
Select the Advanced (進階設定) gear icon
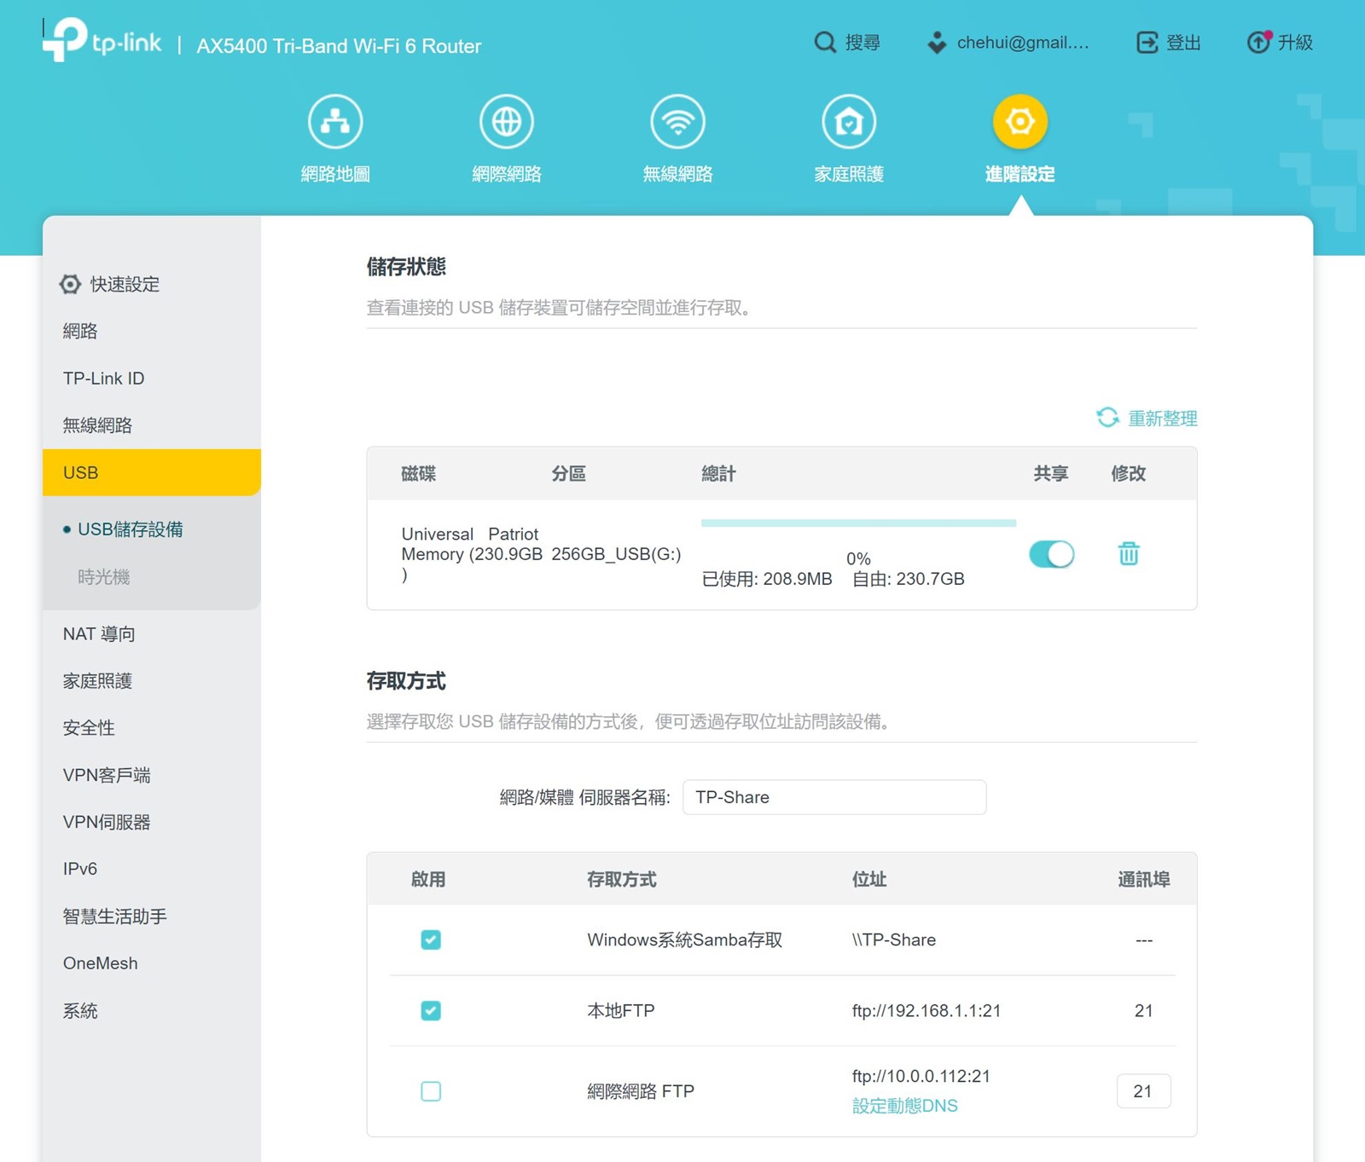1019,122
